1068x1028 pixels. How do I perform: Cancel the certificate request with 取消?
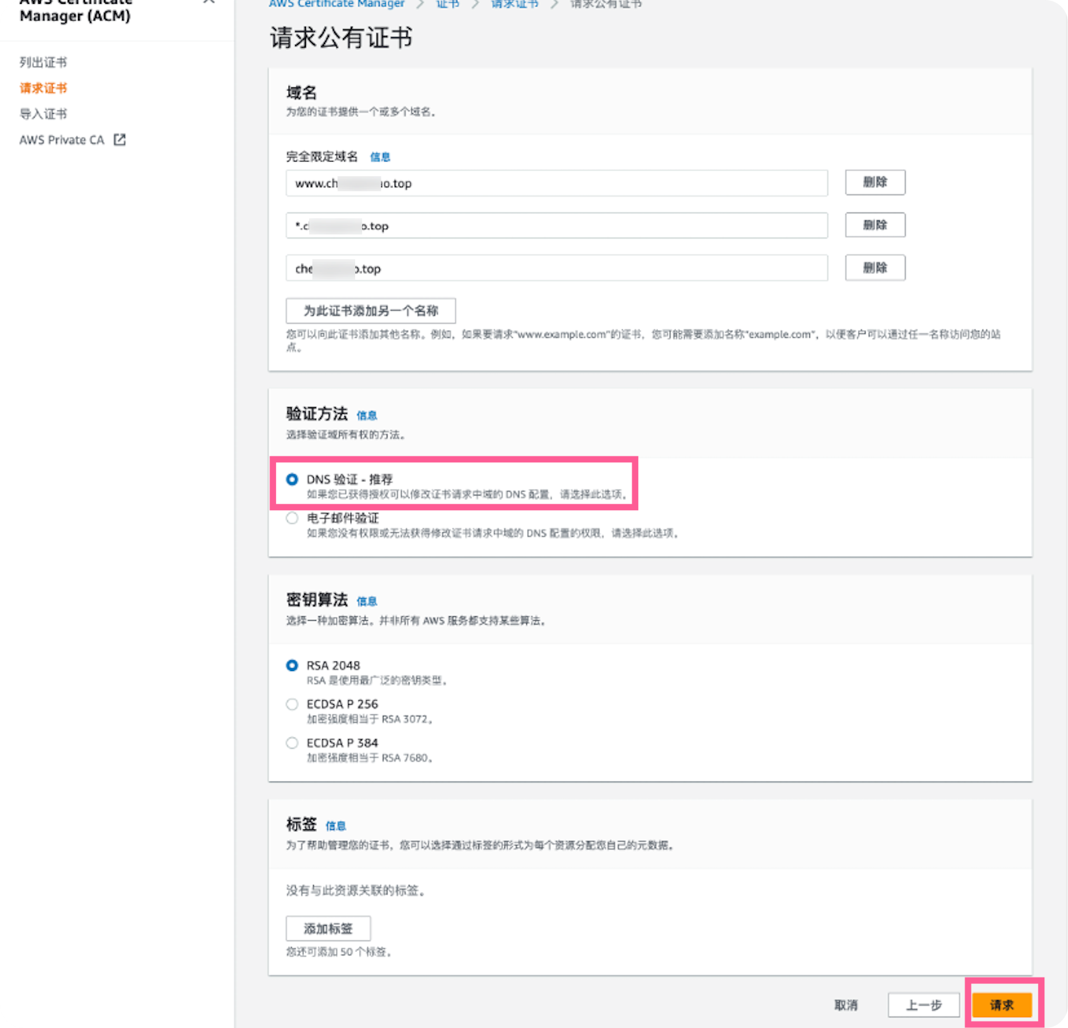coord(846,1005)
